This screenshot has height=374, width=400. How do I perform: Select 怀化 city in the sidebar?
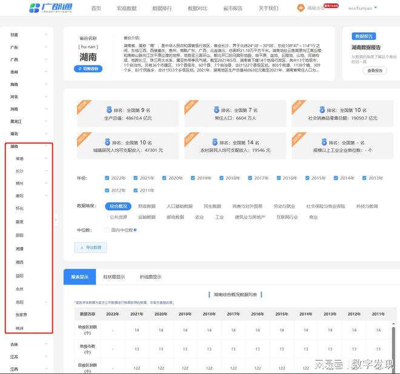(x=19, y=208)
